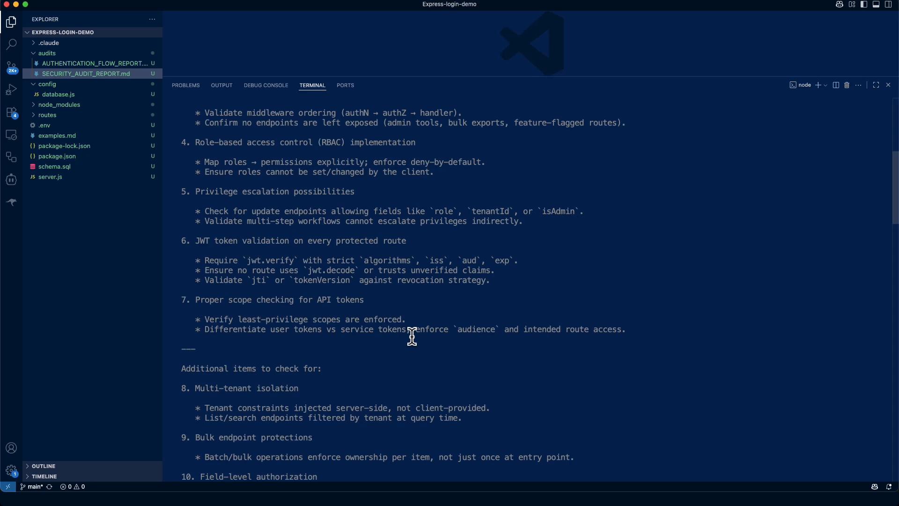Switch to the OUTPUT tab
This screenshot has height=506, width=899.
(221, 85)
